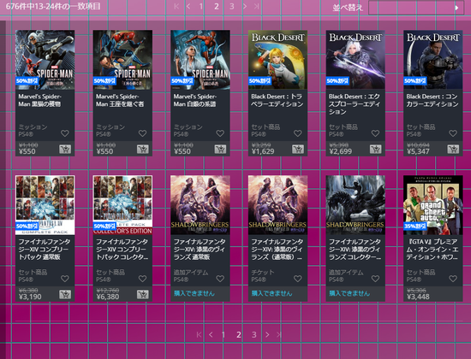Wishlist Black Desert エクスプローラーエディション heart
The width and height of the screenshot is (471, 359).
pos(375,133)
